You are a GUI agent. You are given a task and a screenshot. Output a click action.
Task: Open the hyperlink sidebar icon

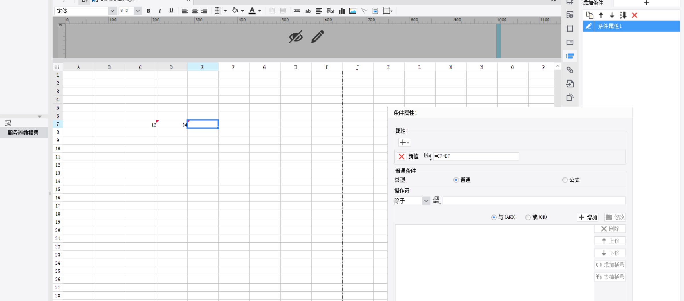[570, 70]
